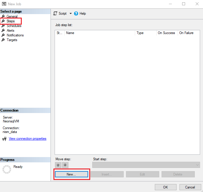
Task: Close the New Job window
Action: [197, 4]
